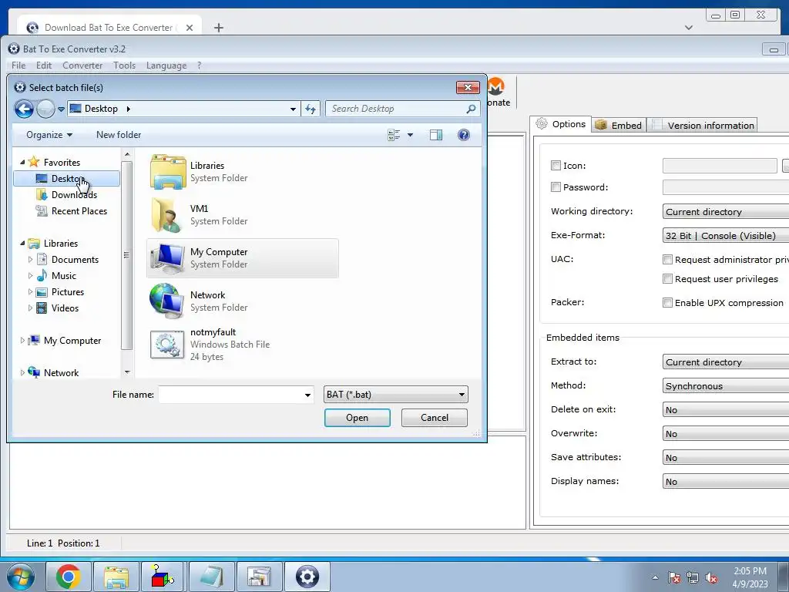This screenshot has width=789, height=592.
Task: Check Request user privileges
Action: [667, 279]
